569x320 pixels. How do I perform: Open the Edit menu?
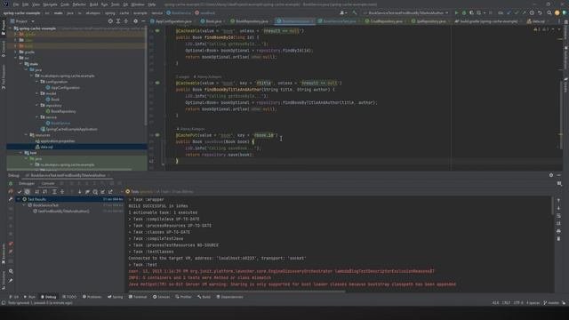[26, 4]
